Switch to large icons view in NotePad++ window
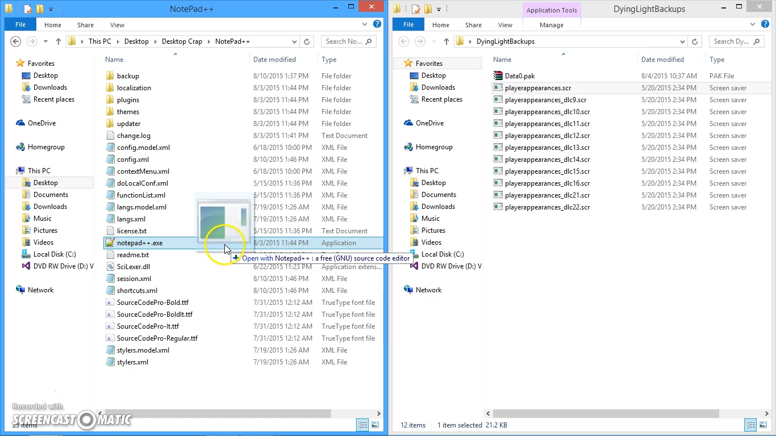This screenshot has height=436, width=776. coord(375,425)
